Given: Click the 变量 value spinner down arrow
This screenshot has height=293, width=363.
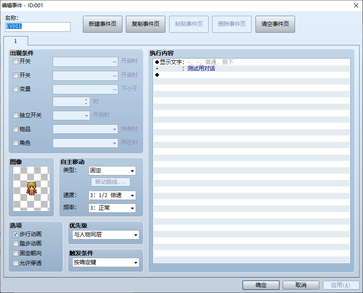Looking at the screenshot, I should (x=86, y=104).
